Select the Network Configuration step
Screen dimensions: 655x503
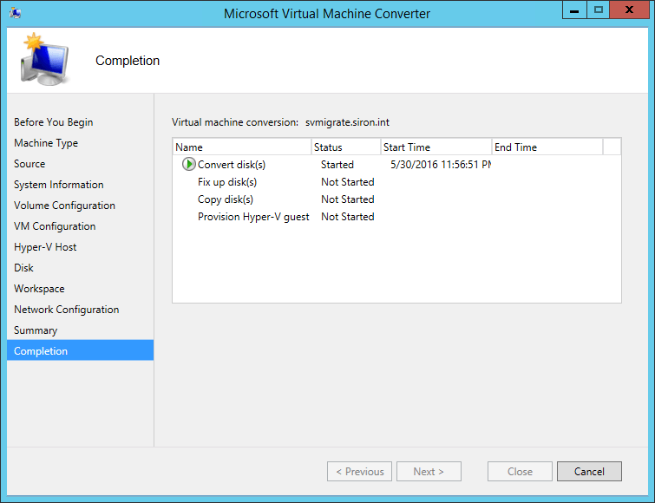click(x=67, y=310)
